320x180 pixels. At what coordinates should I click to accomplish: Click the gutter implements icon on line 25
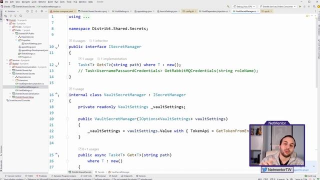[x=57, y=155]
